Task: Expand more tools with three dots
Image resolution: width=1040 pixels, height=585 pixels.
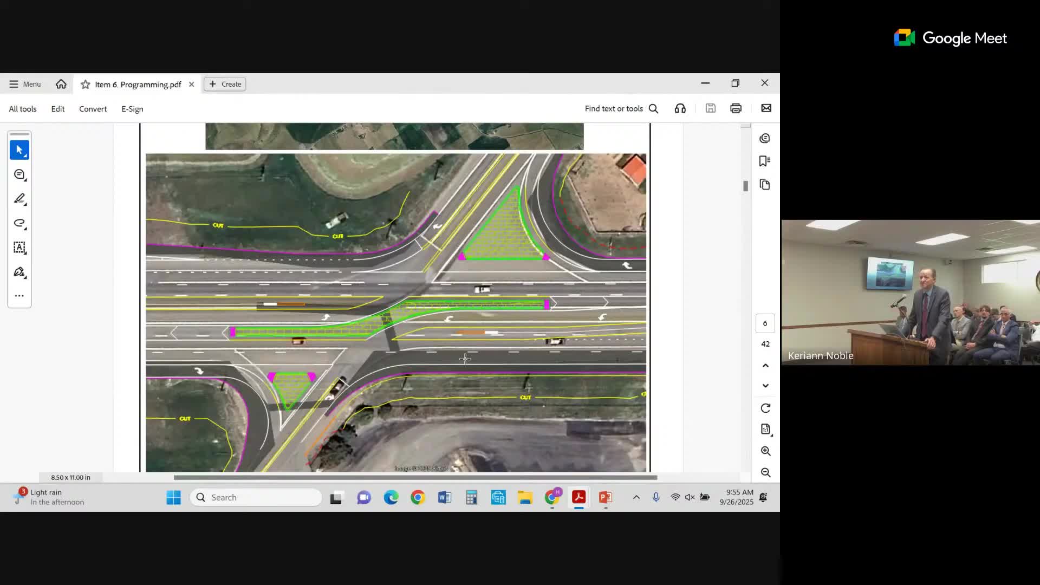Action: click(x=19, y=296)
